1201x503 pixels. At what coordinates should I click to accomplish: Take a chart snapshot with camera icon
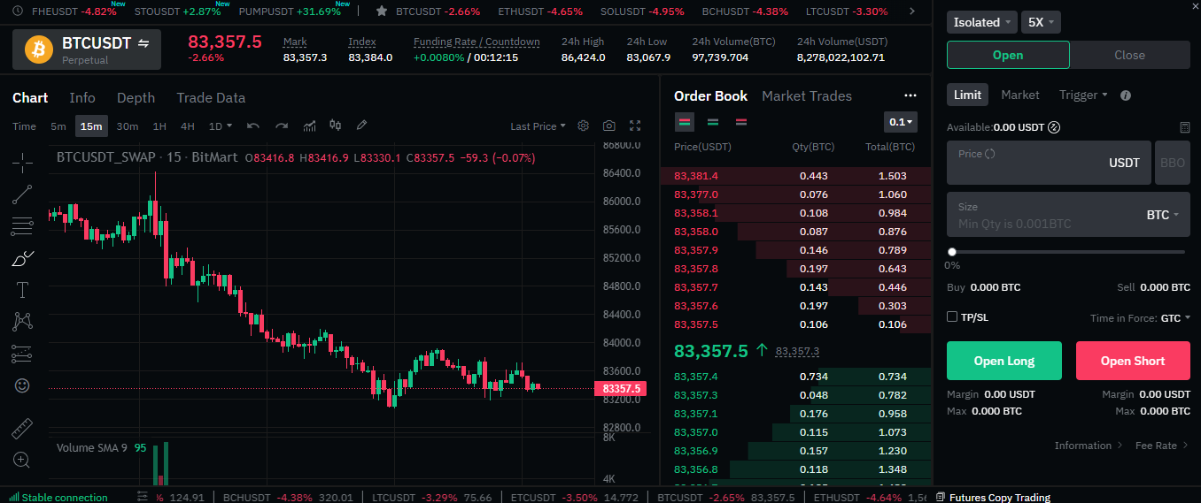tap(609, 126)
